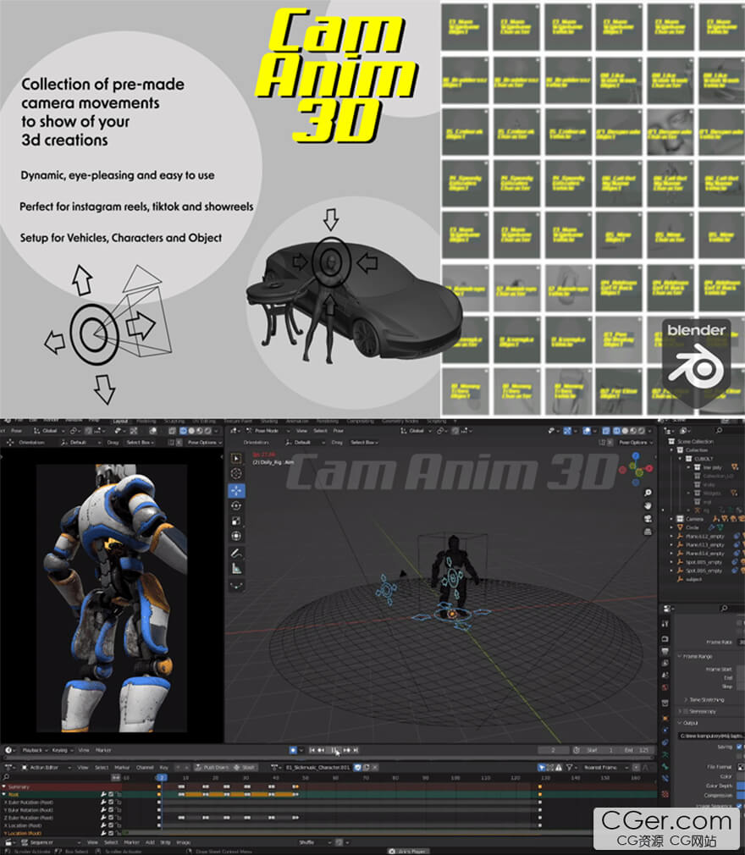745x855 pixels.
Task: Open Select Box drag dropdown in left viewport
Action: point(141,443)
